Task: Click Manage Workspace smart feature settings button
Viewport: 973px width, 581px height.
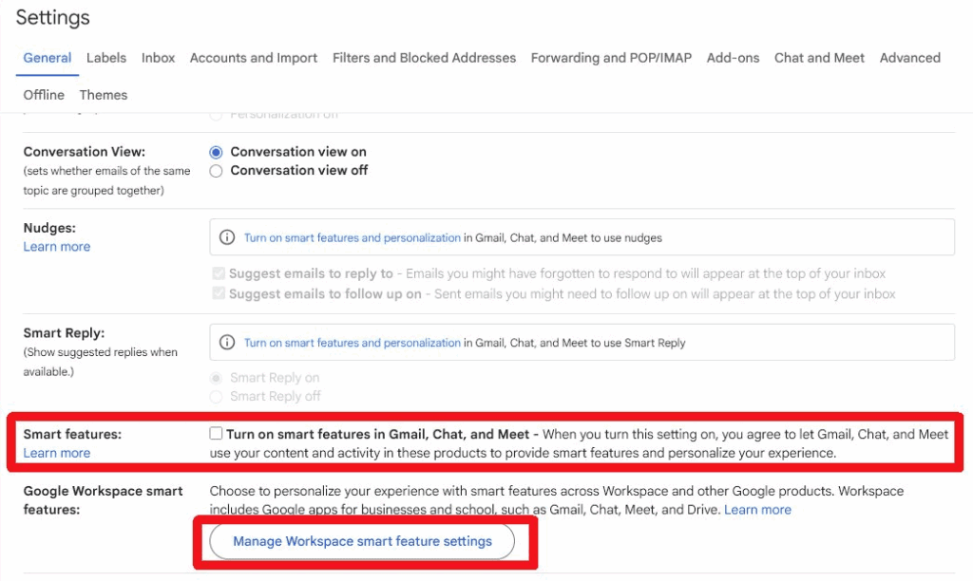Action: pyautogui.click(x=362, y=541)
